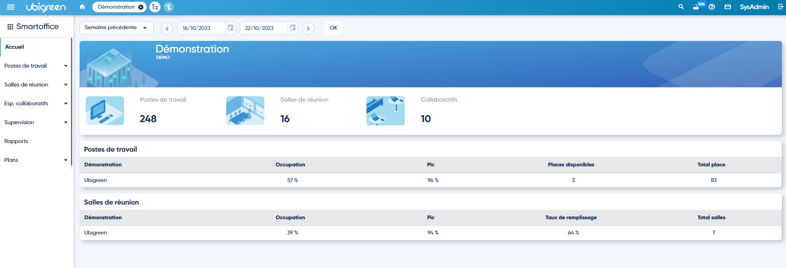This screenshot has width=786, height=268.
Task: Click the 39 % occupation value
Action: tap(293, 233)
